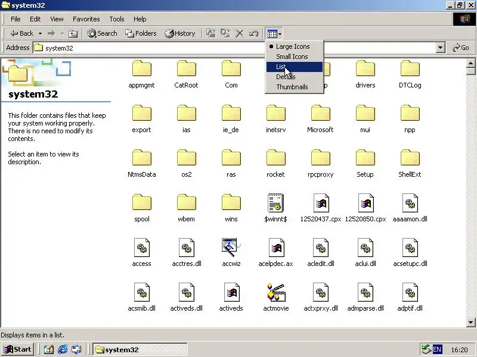Choose Details from the view menu

pyautogui.click(x=294, y=77)
